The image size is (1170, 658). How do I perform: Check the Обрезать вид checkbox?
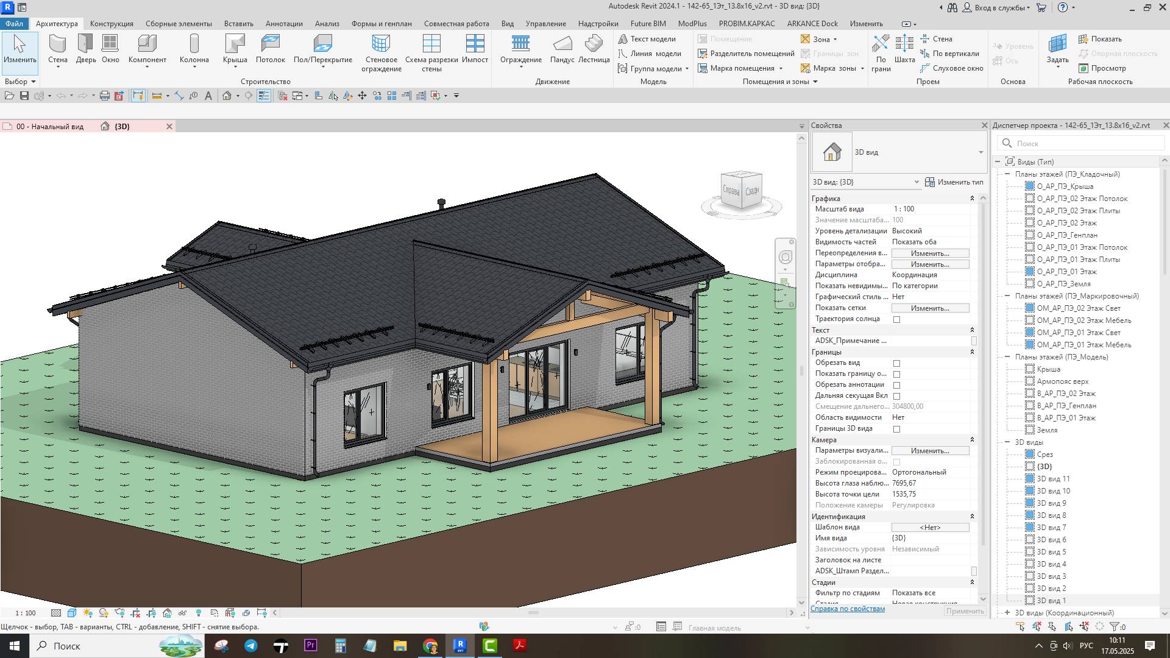click(896, 363)
